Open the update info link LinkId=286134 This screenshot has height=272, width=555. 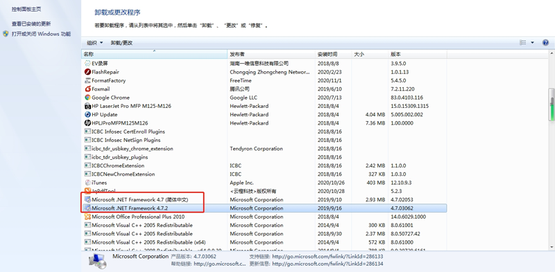tap(327, 264)
